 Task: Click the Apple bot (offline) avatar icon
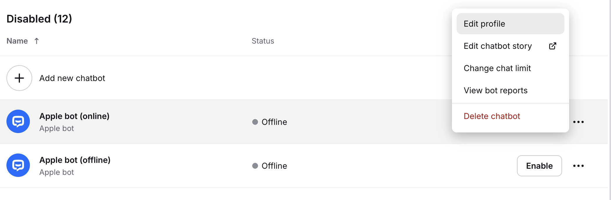18,165
